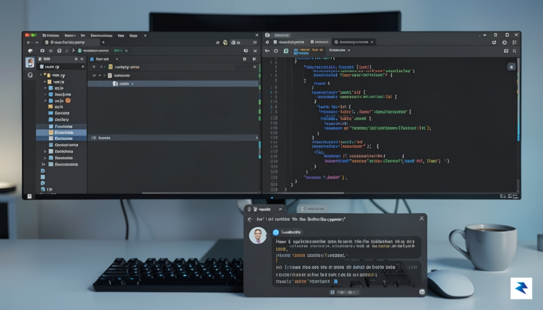Click the rightmost icon in the left window toolbar

click(255, 51)
